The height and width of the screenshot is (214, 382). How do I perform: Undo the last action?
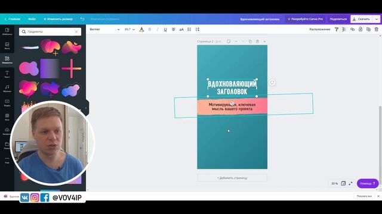pyautogui.click(x=82, y=19)
